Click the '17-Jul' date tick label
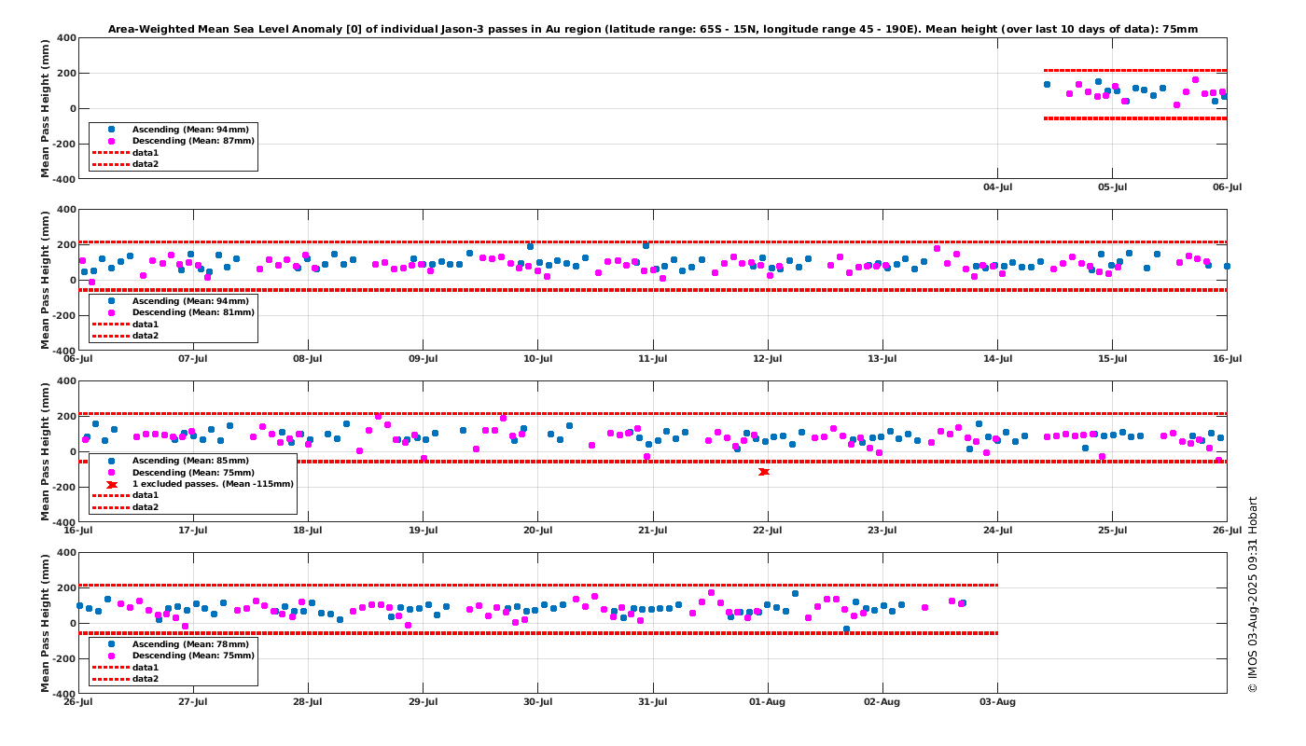This screenshot has height=746, width=1306. click(193, 531)
